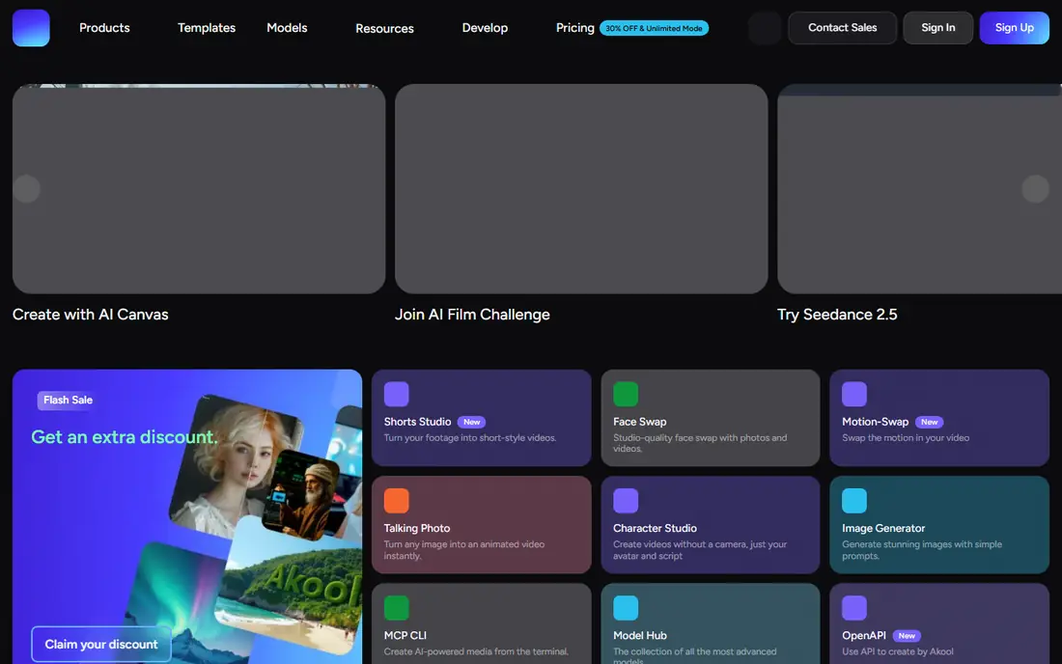Screen dimensions: 1062x664
Task: Click the dark square button beside Contact Sales
Action: (765, 28)
